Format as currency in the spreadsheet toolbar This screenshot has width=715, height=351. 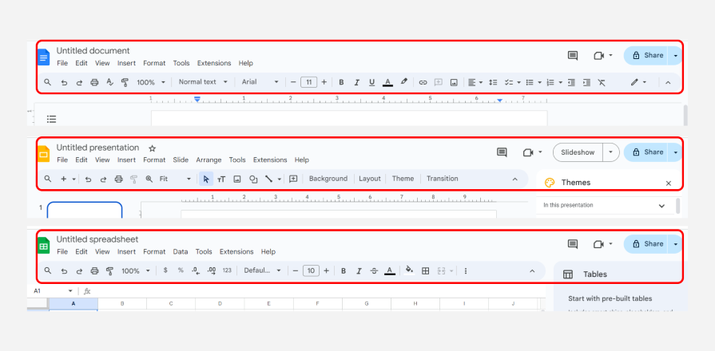tap(165, 271)
